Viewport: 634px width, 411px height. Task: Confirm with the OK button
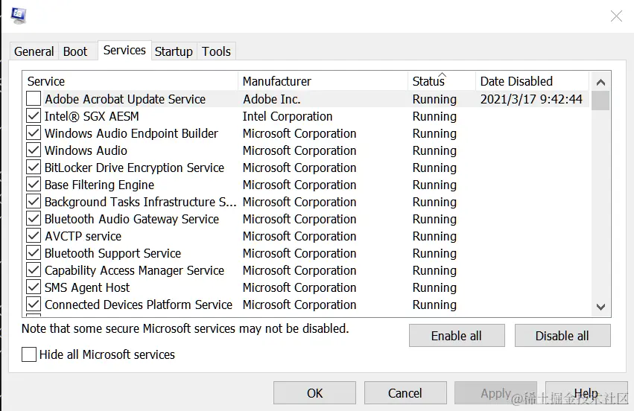pyautogui.click(x=315, y=393)
